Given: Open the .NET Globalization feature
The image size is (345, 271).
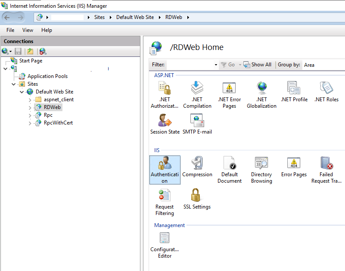Looking at the screenshot, I should (261, 95).
